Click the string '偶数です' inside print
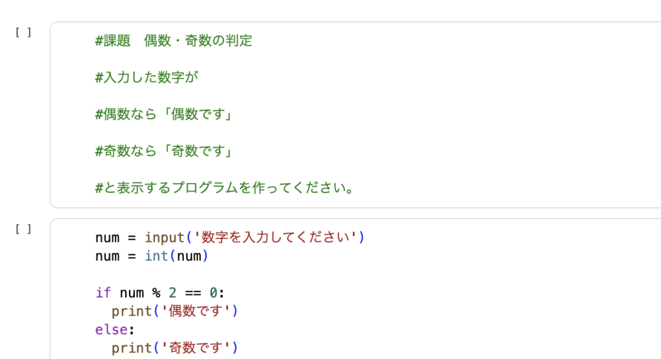This screenshot has height=359, width=661. [x=199, y=311]
